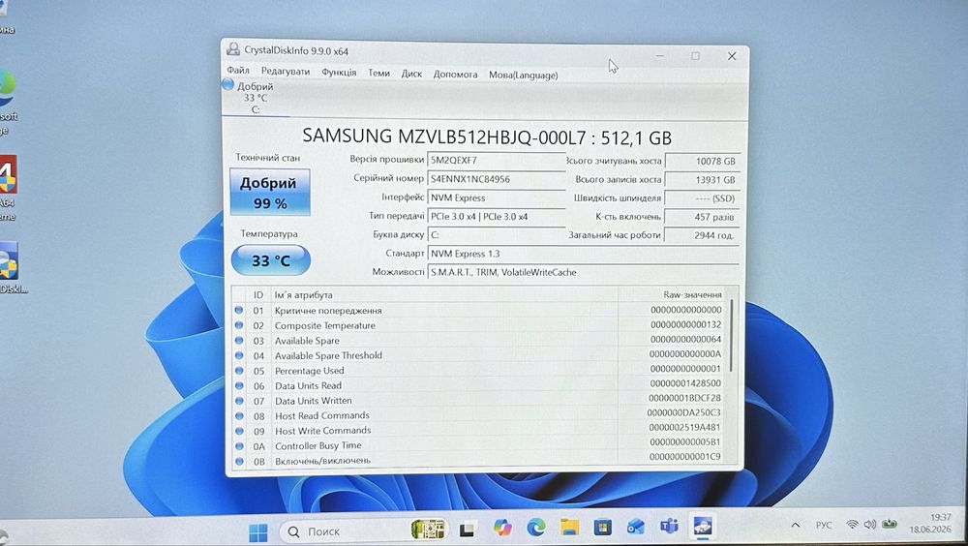Viewport: 968px width, 546px height.
Task: Click the blue status dot for attribute 01
Action: pos(239,310)
